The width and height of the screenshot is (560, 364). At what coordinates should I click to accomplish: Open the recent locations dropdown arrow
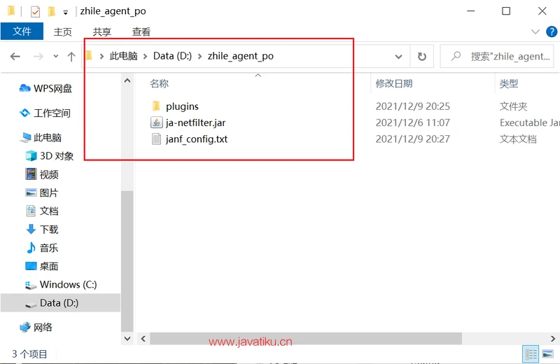55,57
